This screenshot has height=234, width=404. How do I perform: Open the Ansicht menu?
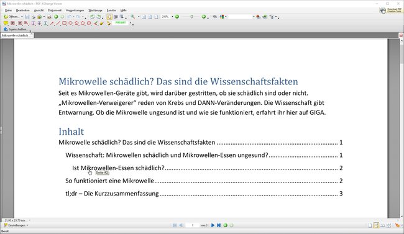pyautogui.click(x=39, y=11)
